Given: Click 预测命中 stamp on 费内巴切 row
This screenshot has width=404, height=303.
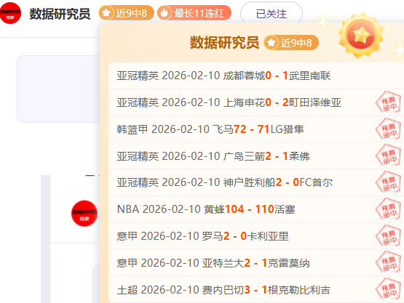Looking at the screenshot, I should pyautogui.click(x=388, y=289).
